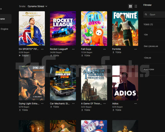
Task: Click the 34/88 Başarı achievements text
Action: click(56, 52)
